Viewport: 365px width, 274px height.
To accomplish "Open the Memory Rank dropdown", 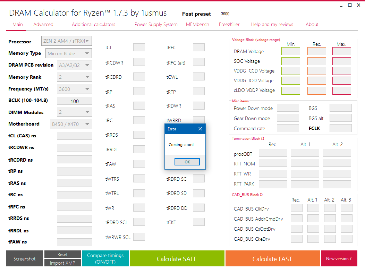I will point(75,77).
